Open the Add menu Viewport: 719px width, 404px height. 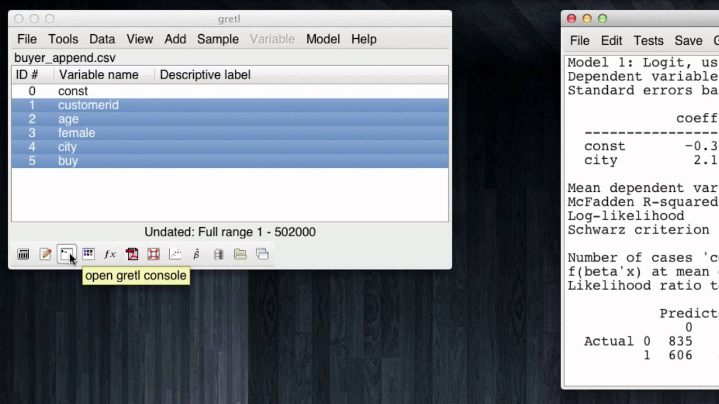(x=175, y=39)
